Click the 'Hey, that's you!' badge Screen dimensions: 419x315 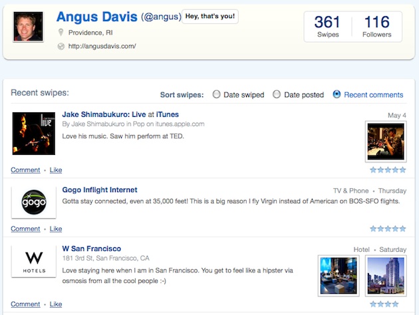click(x=210, y=17)
